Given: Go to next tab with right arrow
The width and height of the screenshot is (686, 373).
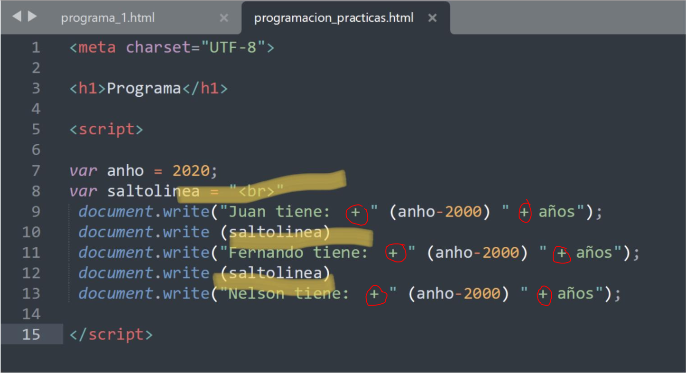Looking at the screenshot, I should (x=32, y=17).
